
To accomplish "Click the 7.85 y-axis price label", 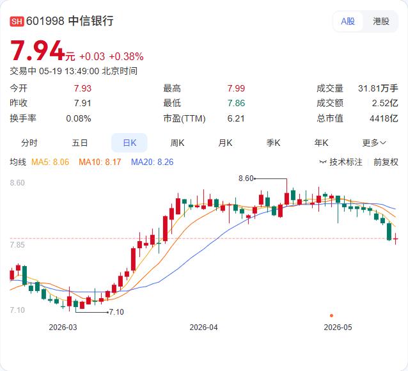I will coord(17,245).
